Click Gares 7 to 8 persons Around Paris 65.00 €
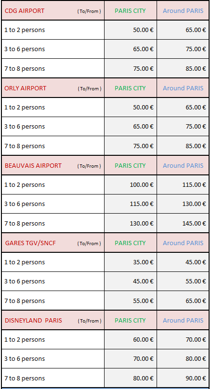Image resolution: width=211 pixels, height=389 pixels. pyautogui.click(x=196, y=301)
